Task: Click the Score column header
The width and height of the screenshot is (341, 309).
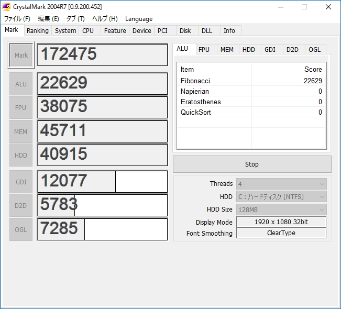Action: click(289, 69)
